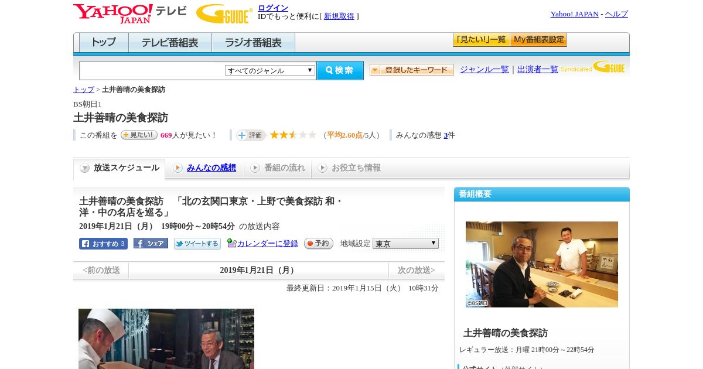
Task: Click the 669人が見たい！ count text
Action: (189, 135)
